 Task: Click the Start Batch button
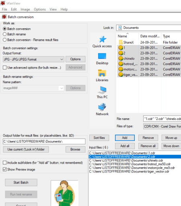click(21, 183)
